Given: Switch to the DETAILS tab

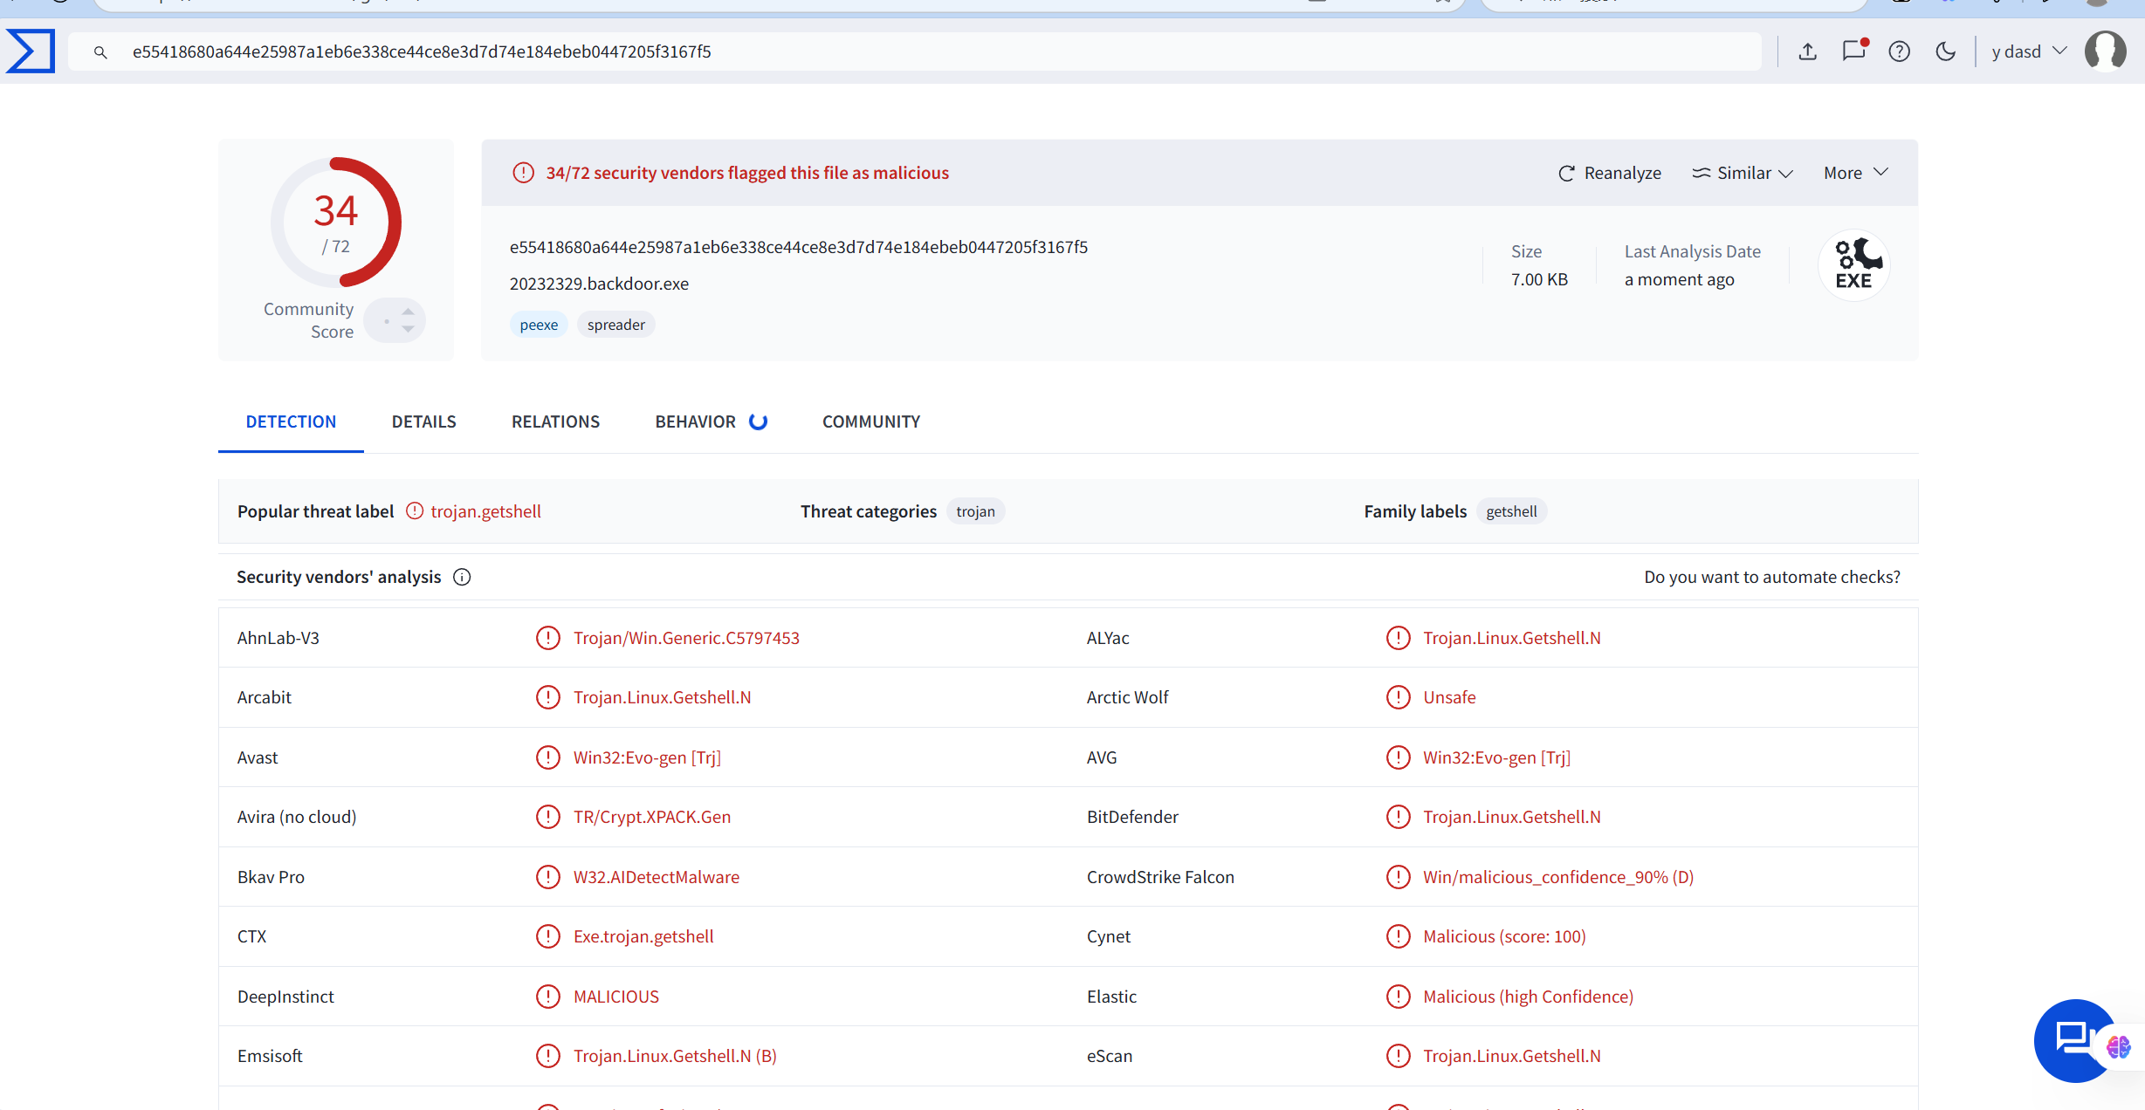Looking at the screenshot, I should tap(423, 421).
